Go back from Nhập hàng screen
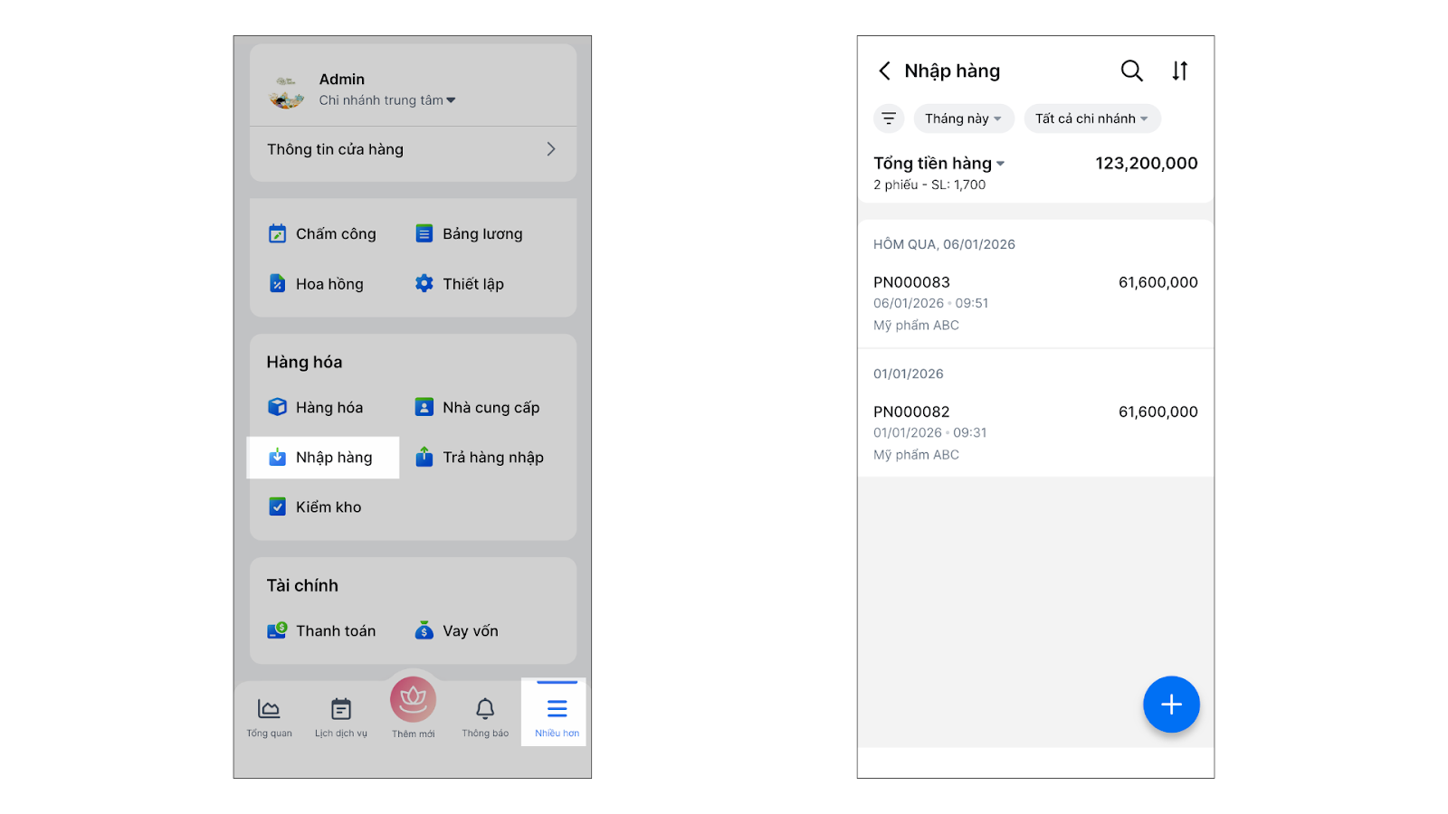1448x814 pixels. pyautogui.click(x=884, y=71)
